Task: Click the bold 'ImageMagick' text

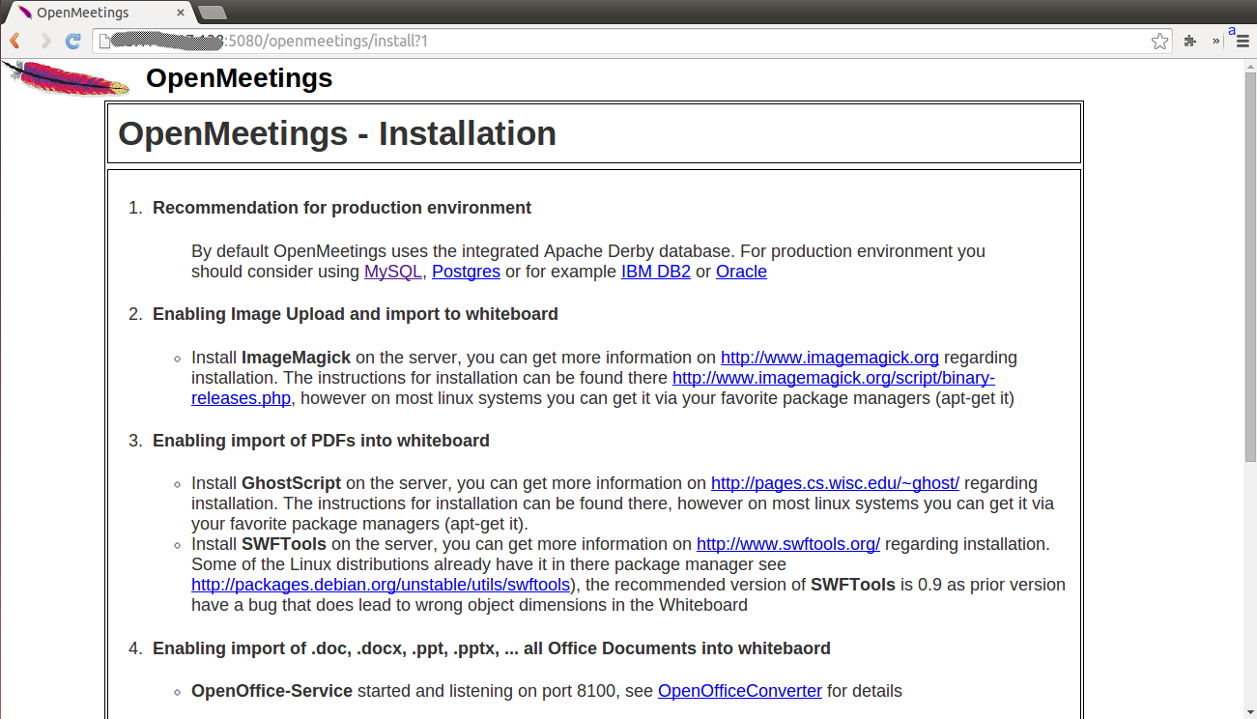Action: coord(297,358)
